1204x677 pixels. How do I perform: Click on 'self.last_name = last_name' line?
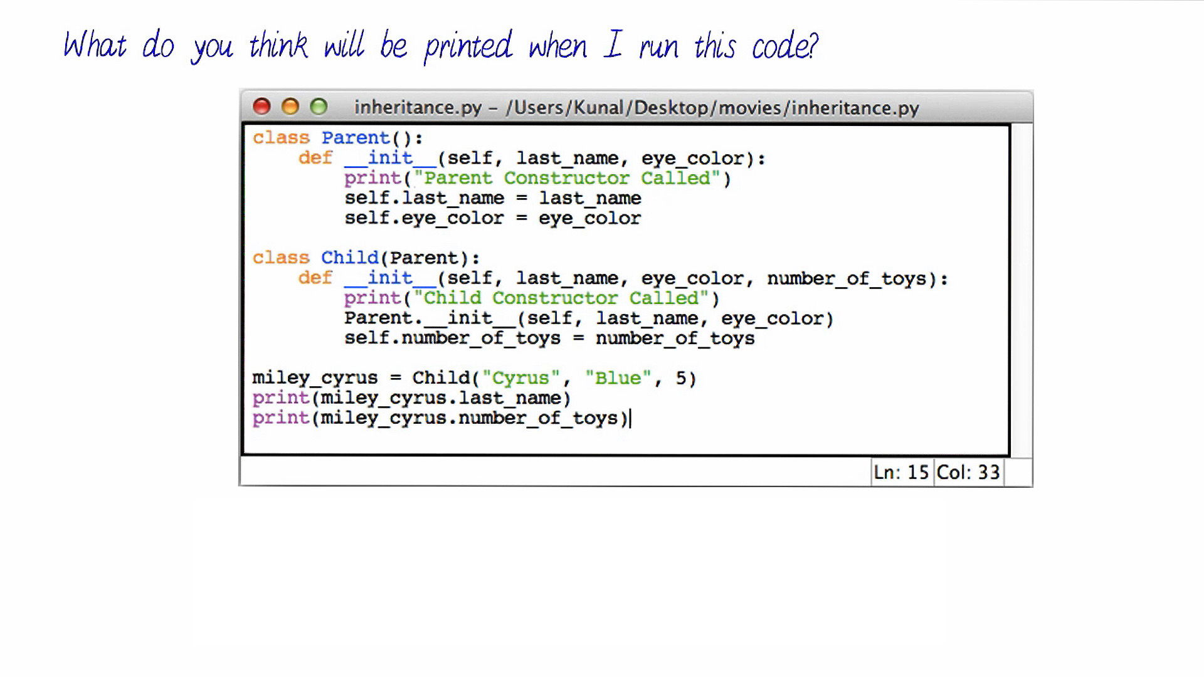point(492,198)
